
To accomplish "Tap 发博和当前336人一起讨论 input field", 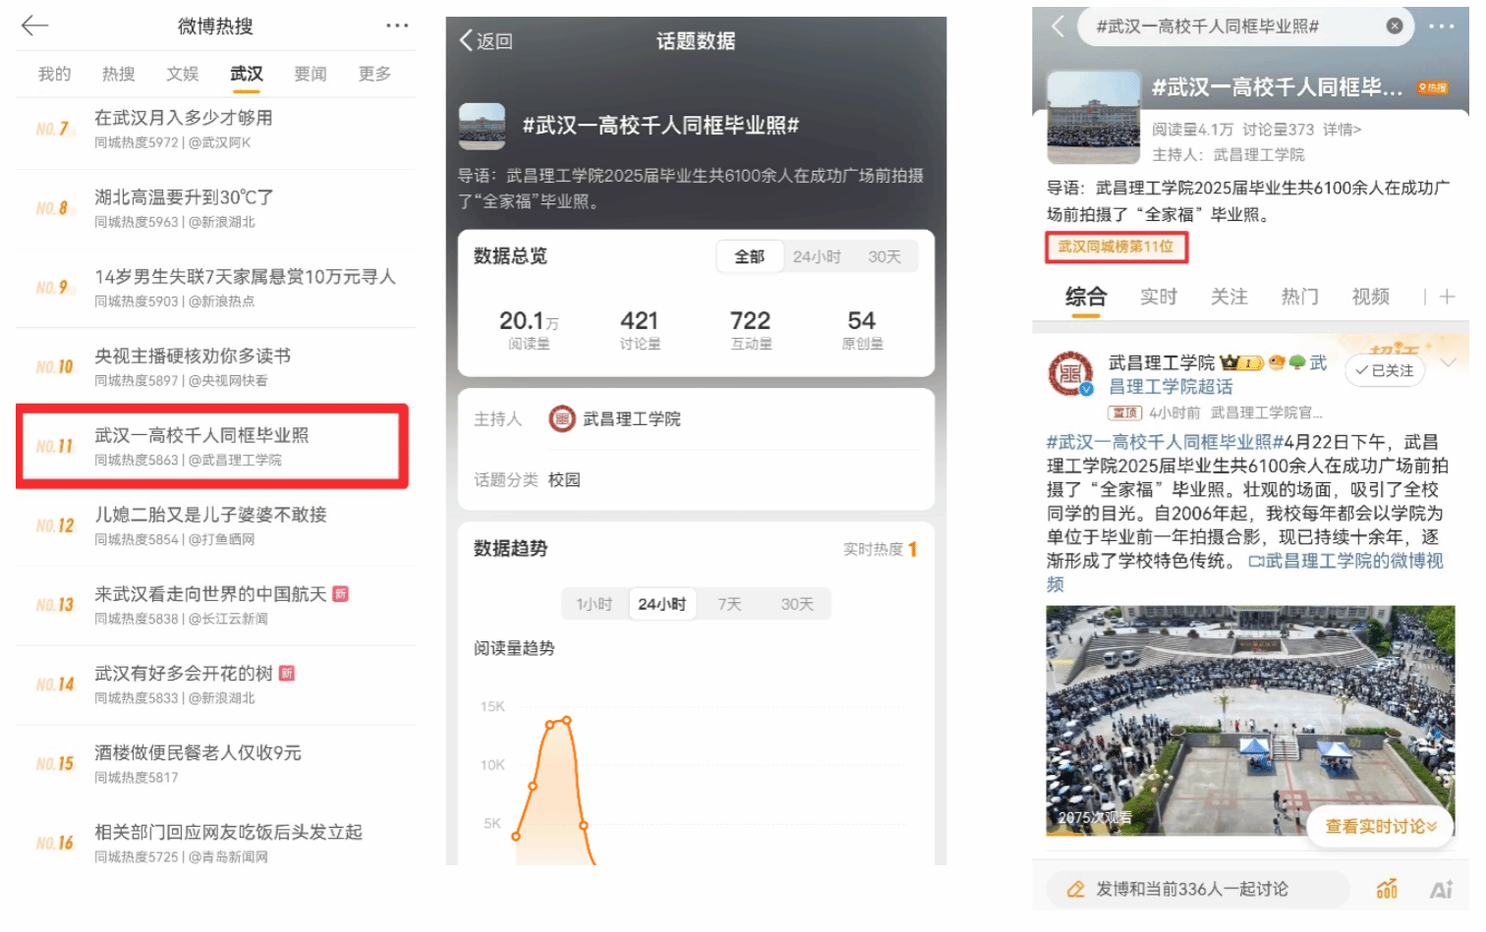I will 1198,889.
